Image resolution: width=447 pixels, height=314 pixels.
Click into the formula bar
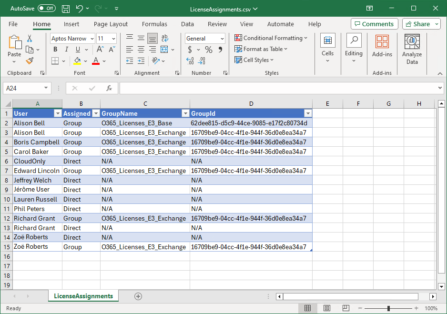pos(278,88)
